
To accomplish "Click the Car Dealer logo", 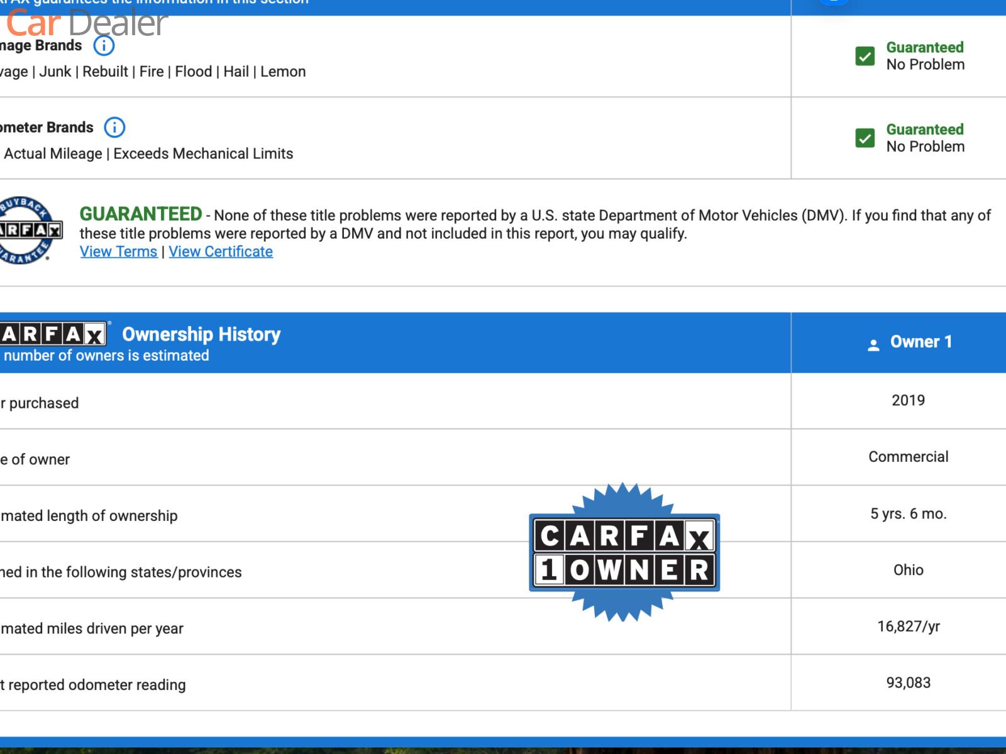I will coord(87,23).
